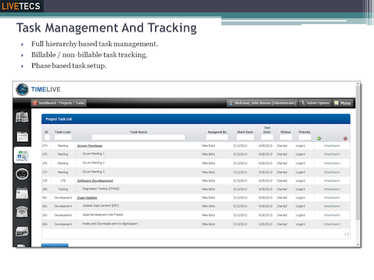
Task: Go to page 2 of task list
Action: (348, 234)
